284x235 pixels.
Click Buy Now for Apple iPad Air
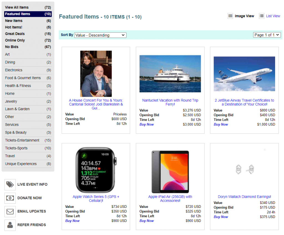pyautogui.click(x=146, y=221)
